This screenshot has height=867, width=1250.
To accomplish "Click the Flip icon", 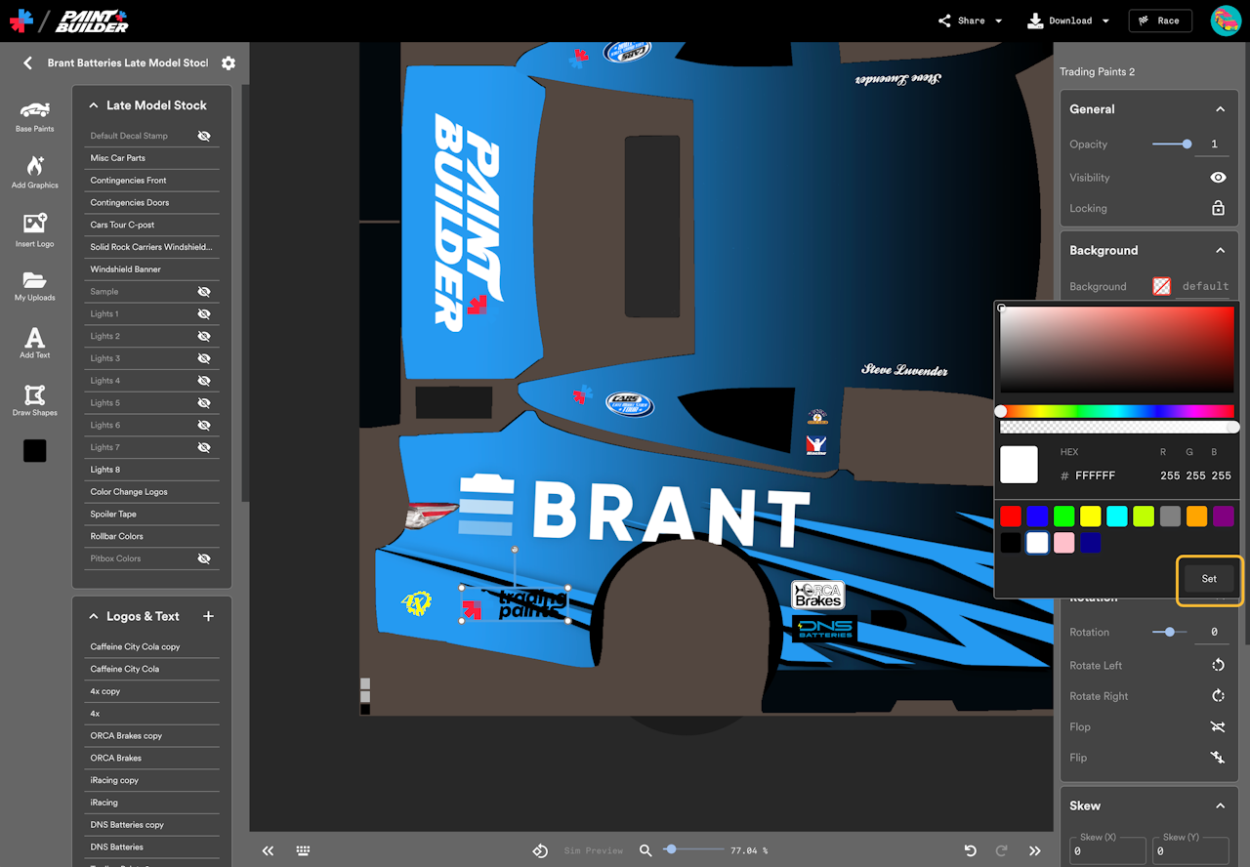I will click(x=1218, y=758).
